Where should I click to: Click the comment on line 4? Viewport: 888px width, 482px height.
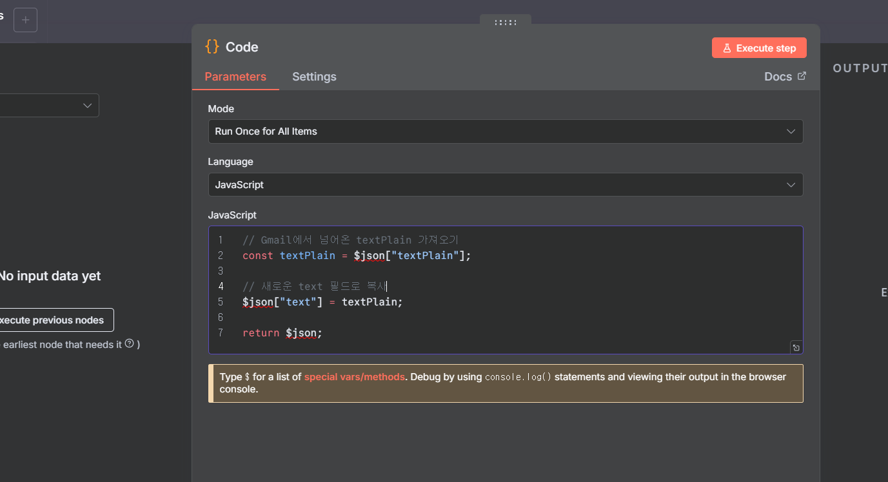[314, 287]
